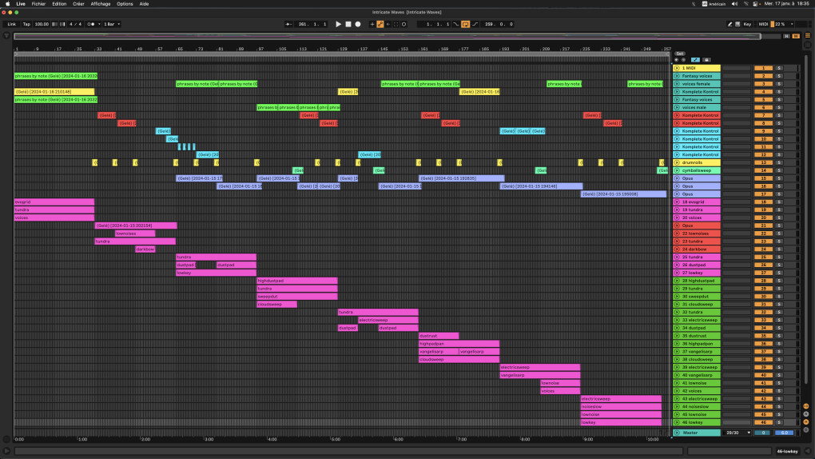Unfold the drumrolls track
The width and height of the screenshot is (815, 459).
coord(677,162)
